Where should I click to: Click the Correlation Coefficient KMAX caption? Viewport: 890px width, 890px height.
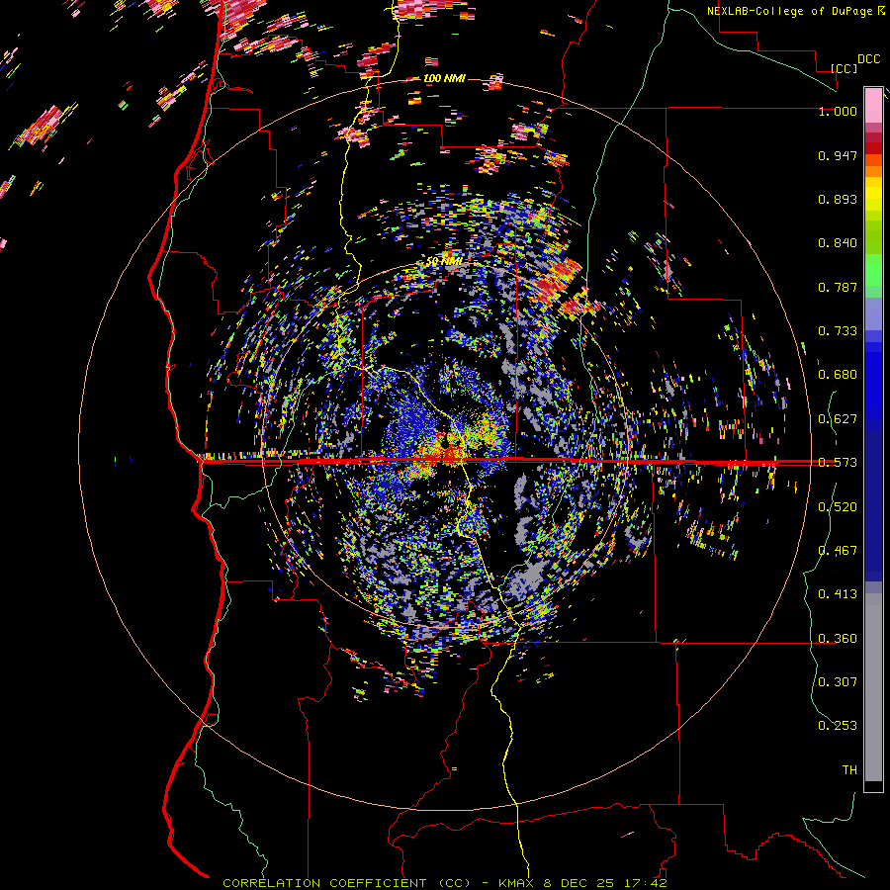coord(444,883)
